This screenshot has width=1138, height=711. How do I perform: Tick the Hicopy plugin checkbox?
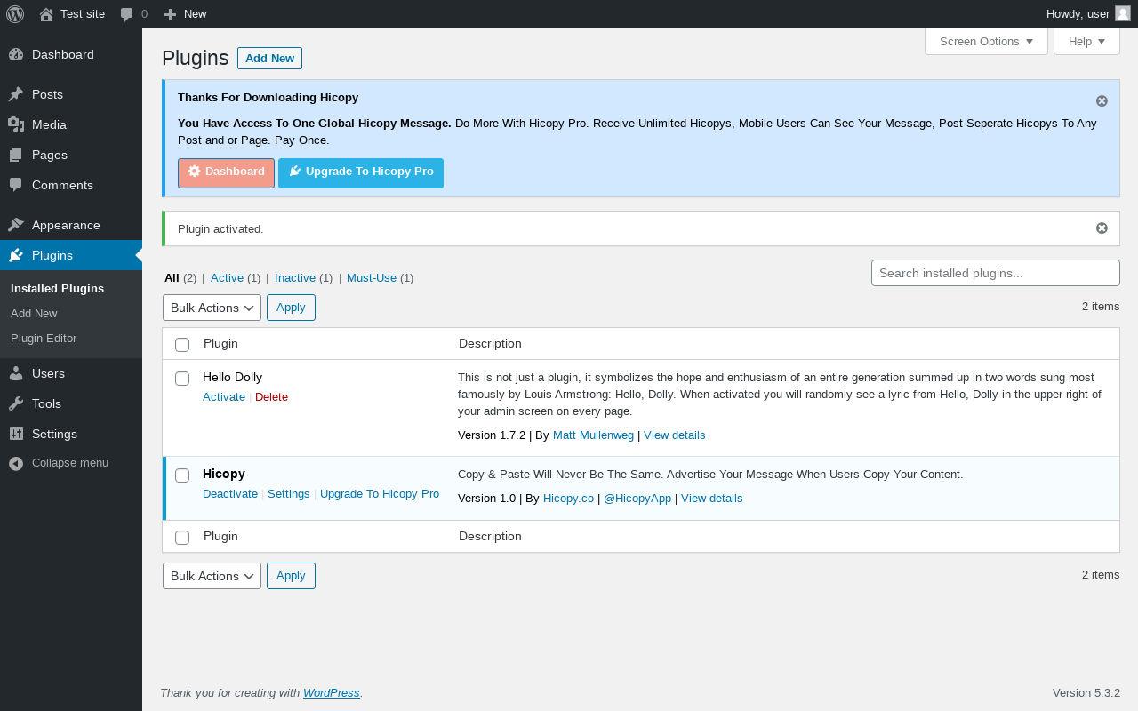tap(182, 475)
